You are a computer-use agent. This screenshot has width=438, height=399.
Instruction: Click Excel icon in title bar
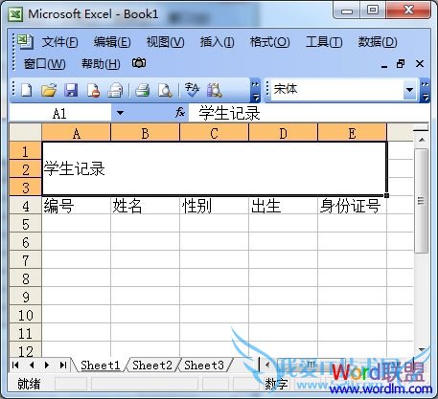pyautogui.click(x=15, y=14)
